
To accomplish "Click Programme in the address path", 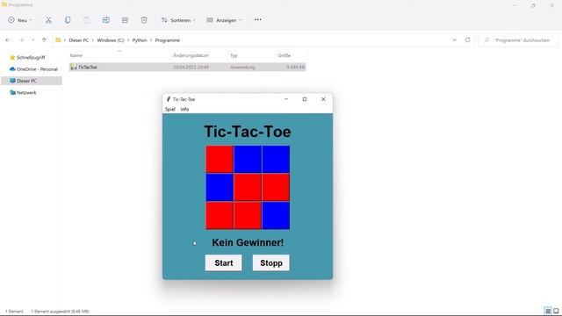I will pyautogui.click(x=168, y=40).
